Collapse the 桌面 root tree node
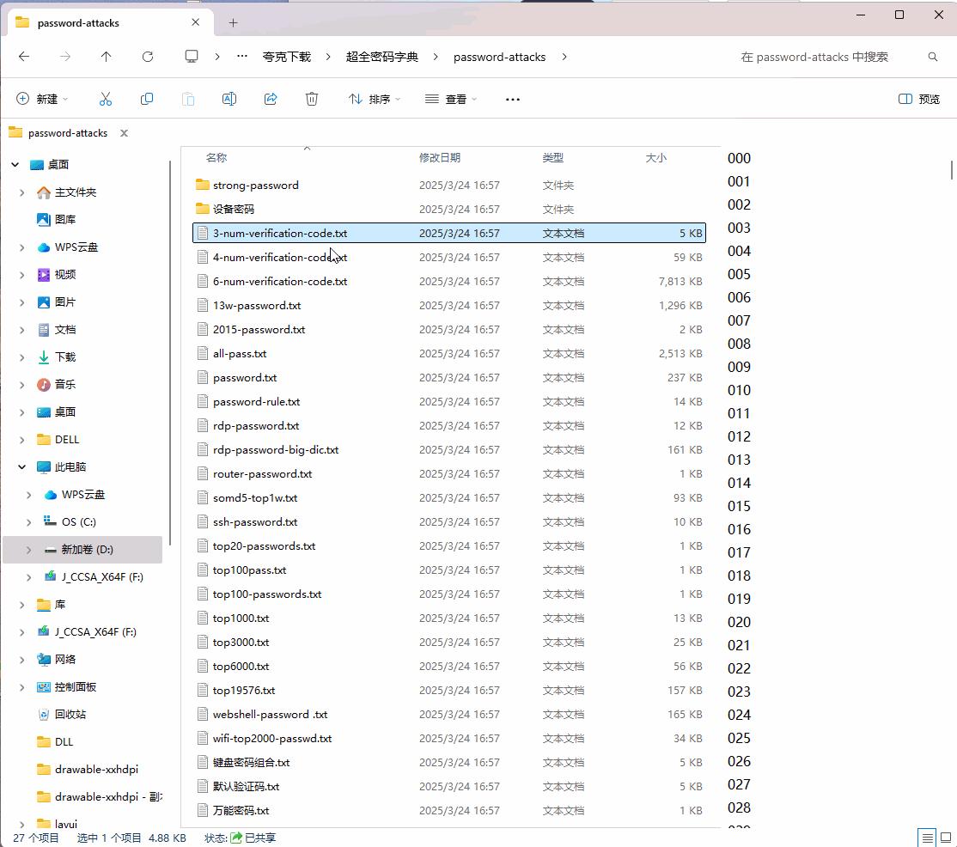957x847 pixels. point(15,165)
